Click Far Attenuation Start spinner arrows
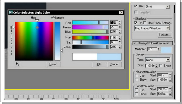 170,89
